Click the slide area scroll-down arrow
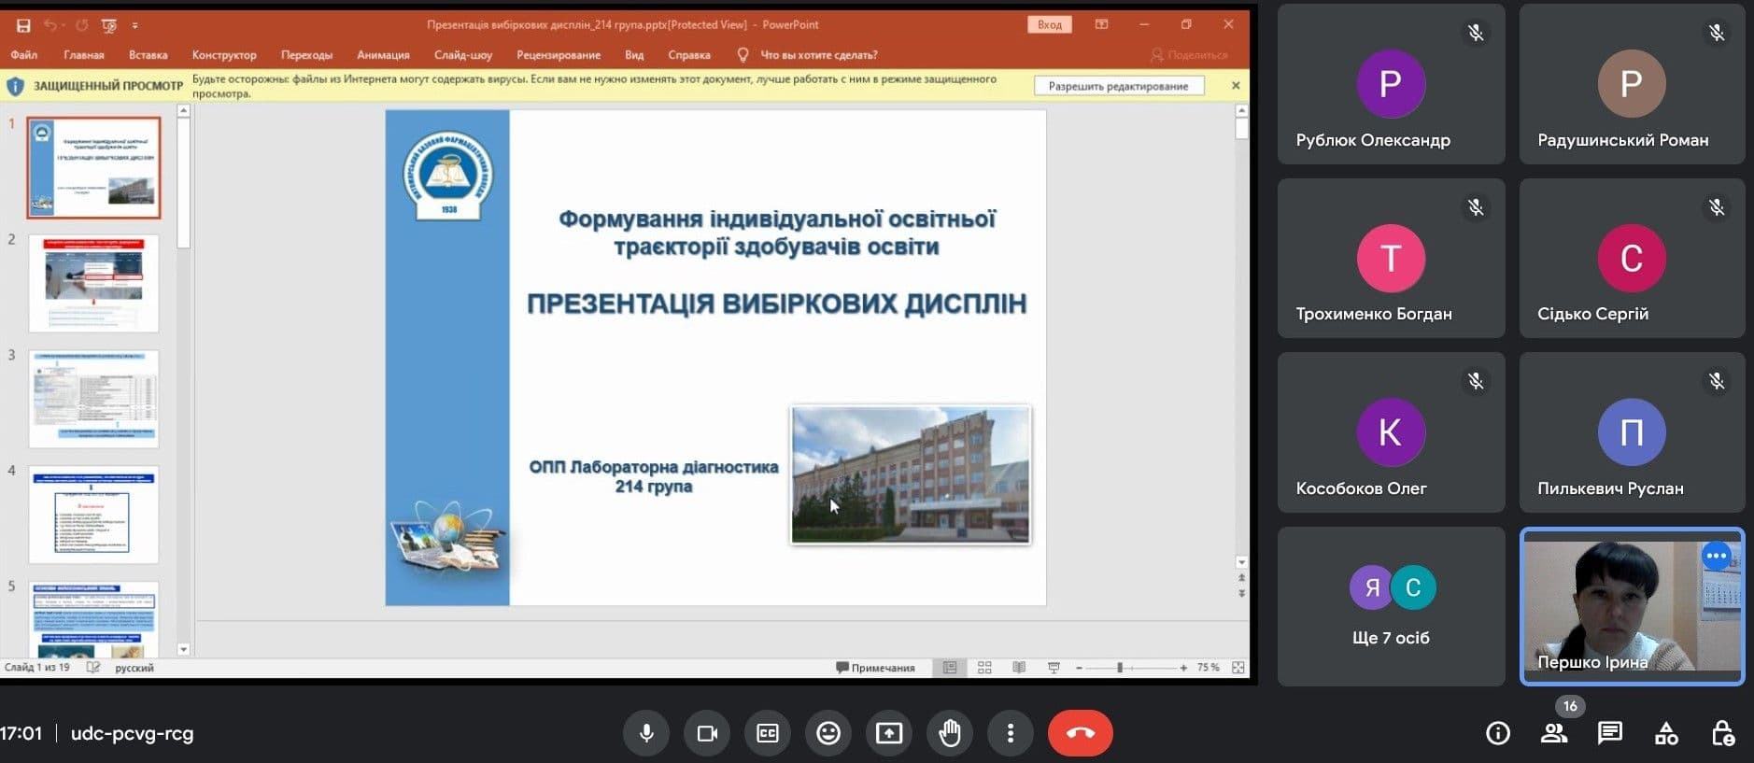Image resolution: width=1754 pixels, height=763 pixels. [1241, 562]
